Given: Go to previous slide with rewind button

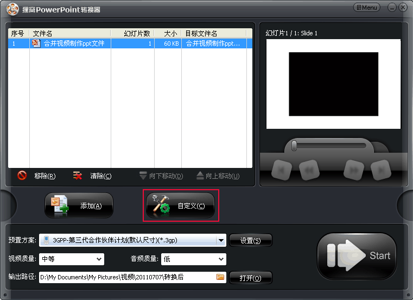Looking at the screenshot, I should pyautogui.click(x=309, y=171).
